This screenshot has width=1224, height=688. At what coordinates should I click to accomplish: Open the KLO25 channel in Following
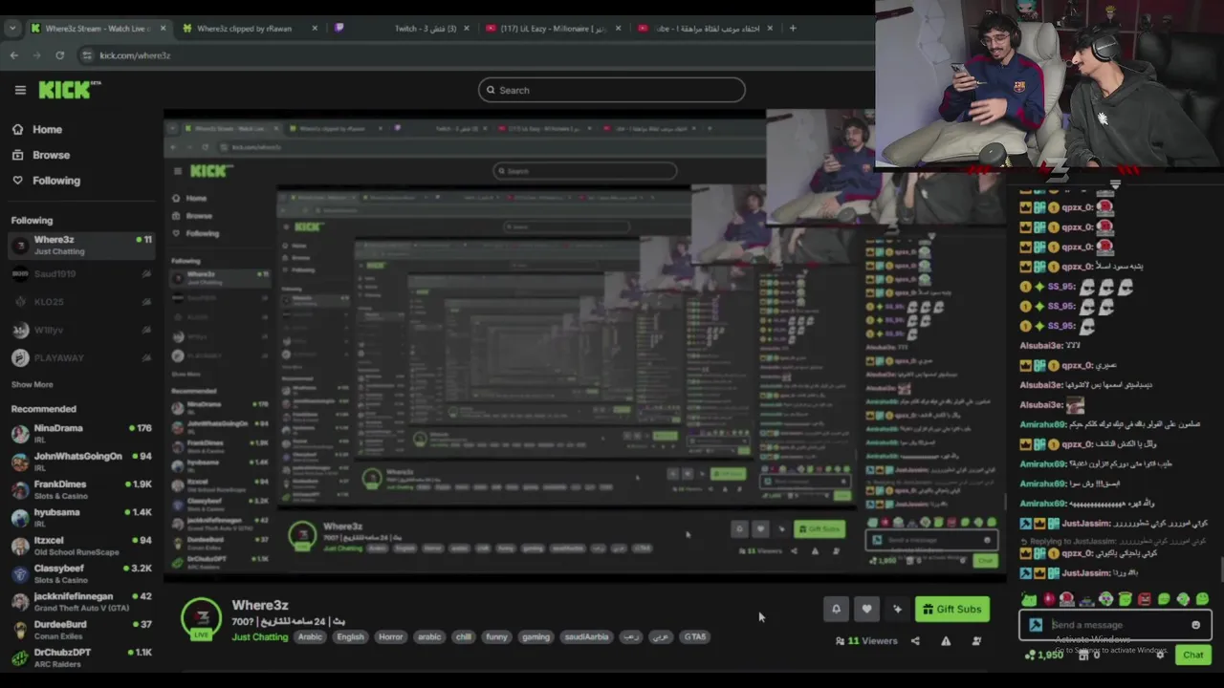tap(81, 302)
